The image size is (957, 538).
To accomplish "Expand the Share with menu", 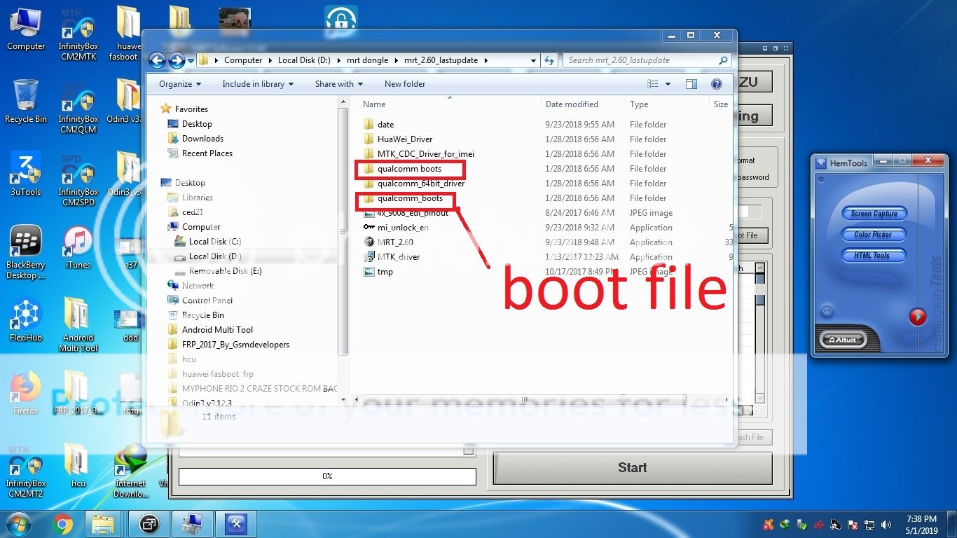I will point(338,84).
